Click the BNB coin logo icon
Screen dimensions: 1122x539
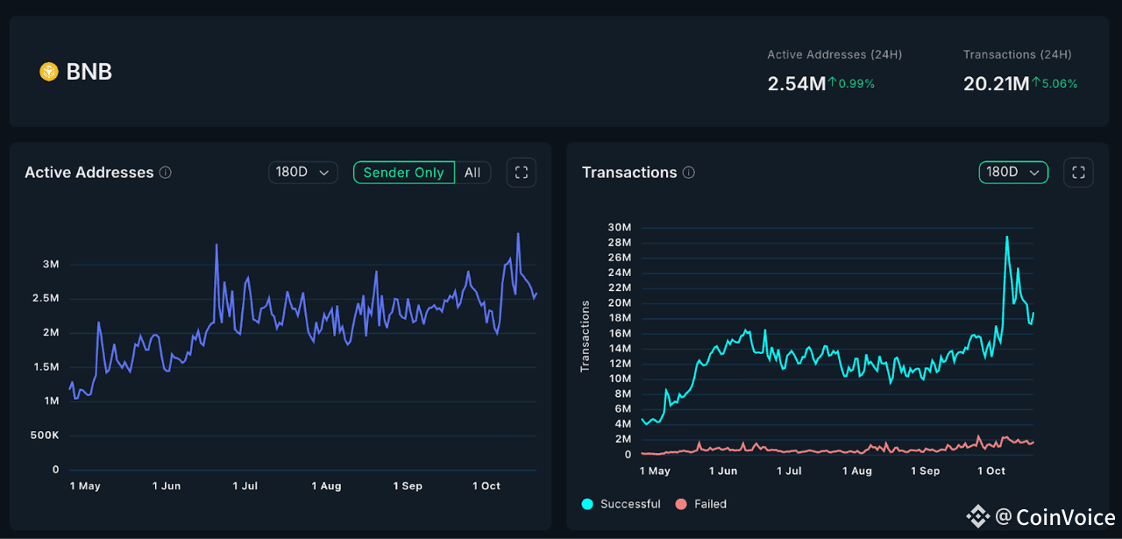49,72
